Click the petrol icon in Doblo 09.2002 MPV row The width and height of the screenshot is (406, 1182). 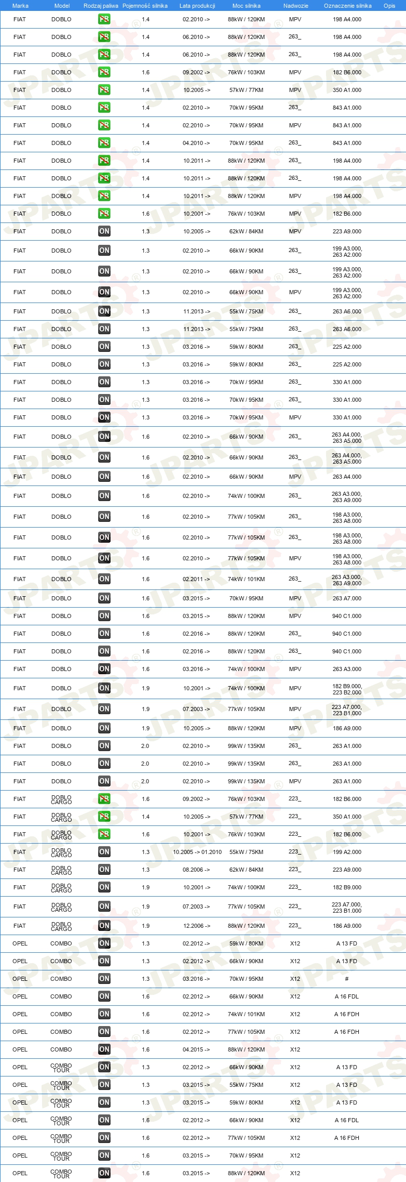[104, 72]
